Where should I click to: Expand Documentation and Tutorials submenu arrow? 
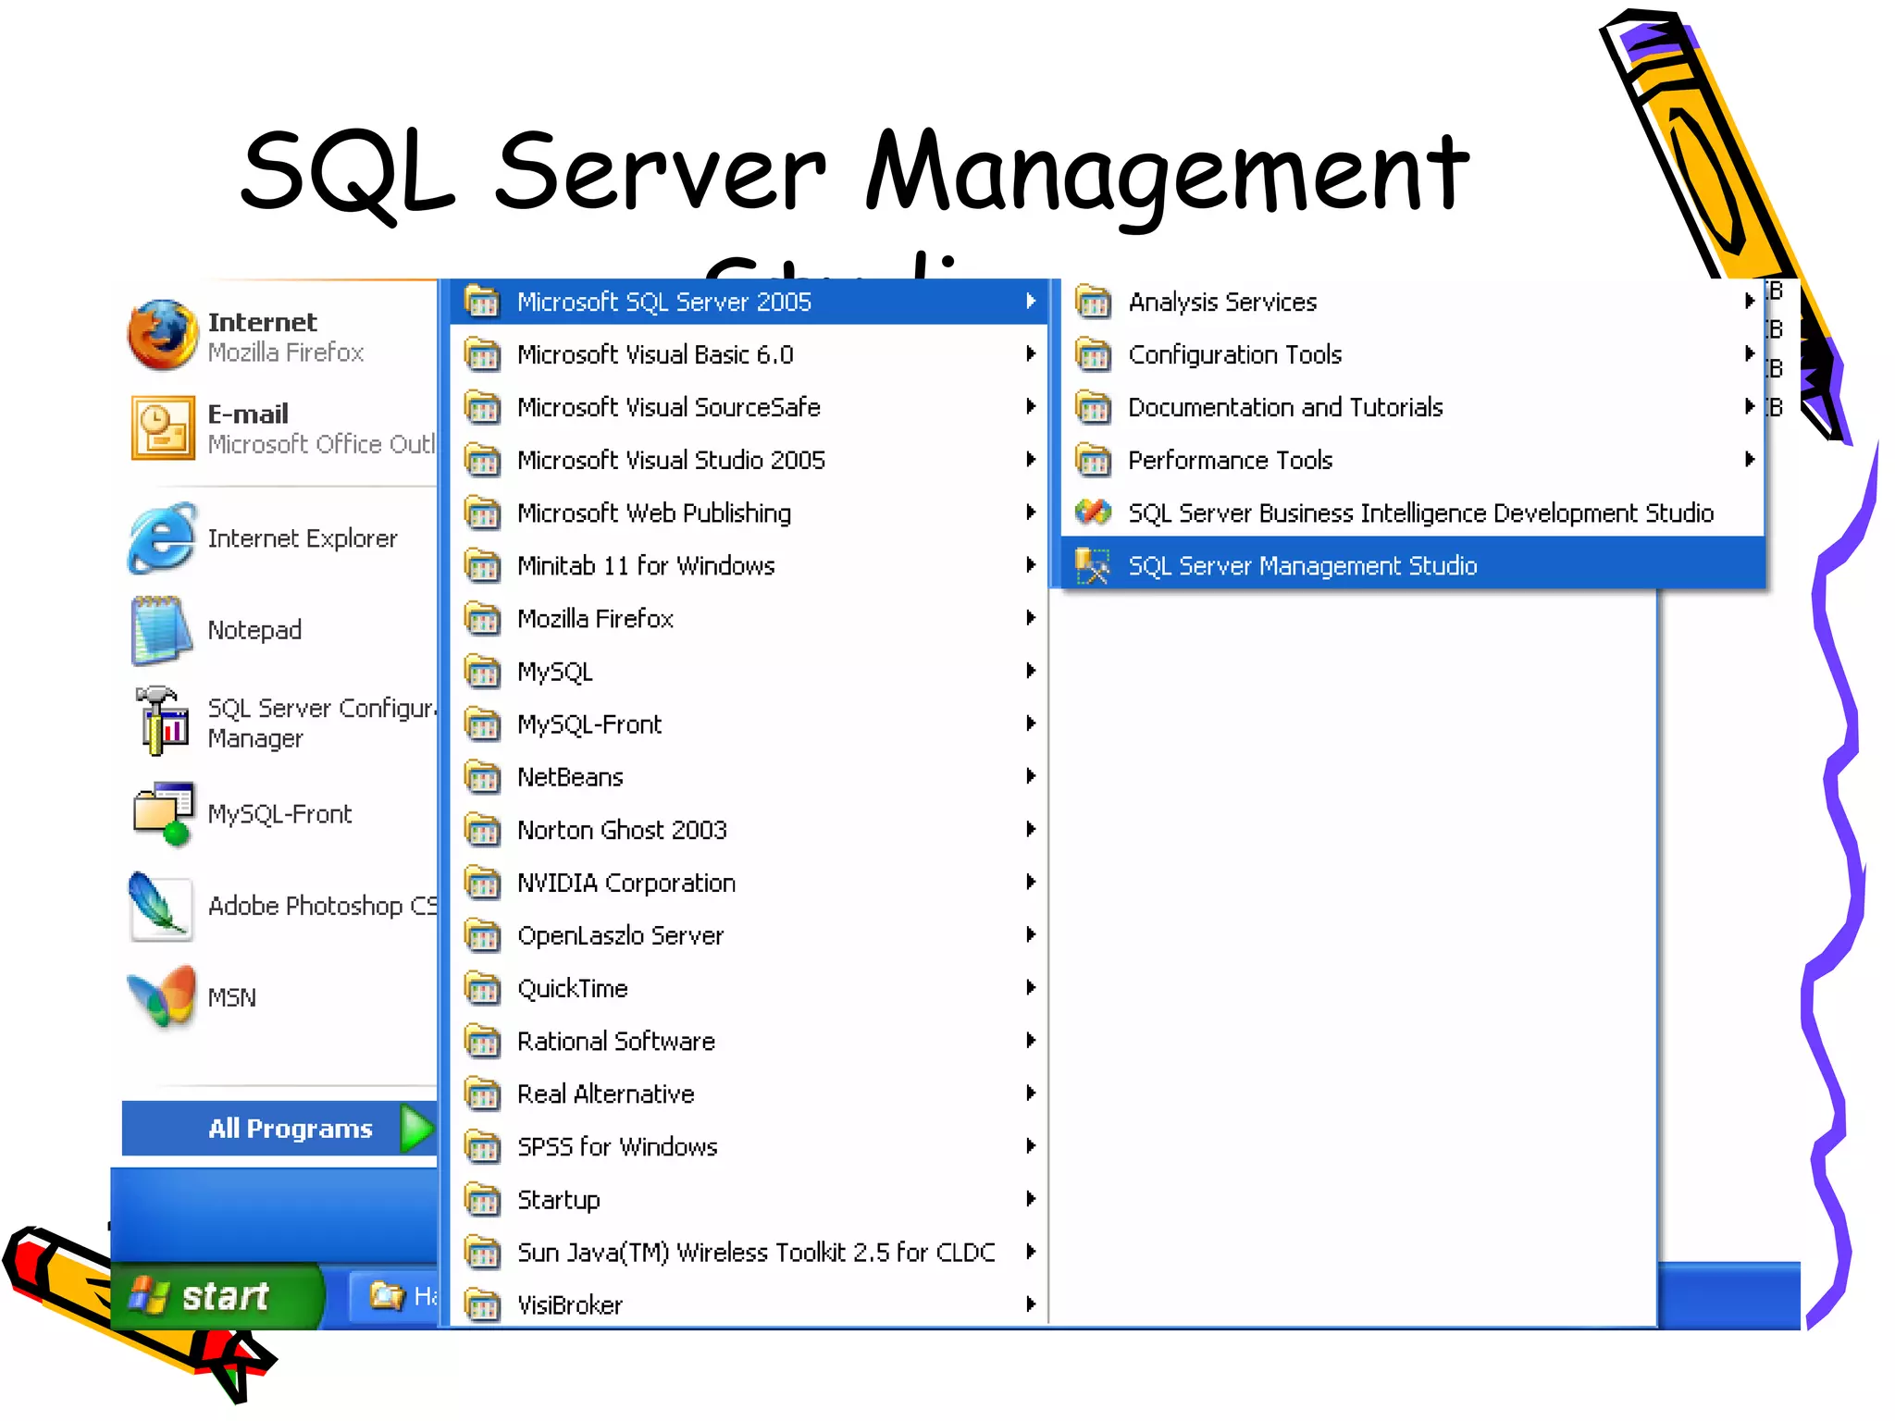(1749, 406)
